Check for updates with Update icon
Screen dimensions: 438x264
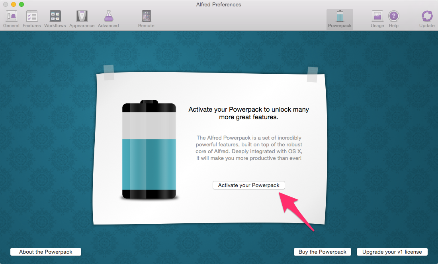[427, 19]
